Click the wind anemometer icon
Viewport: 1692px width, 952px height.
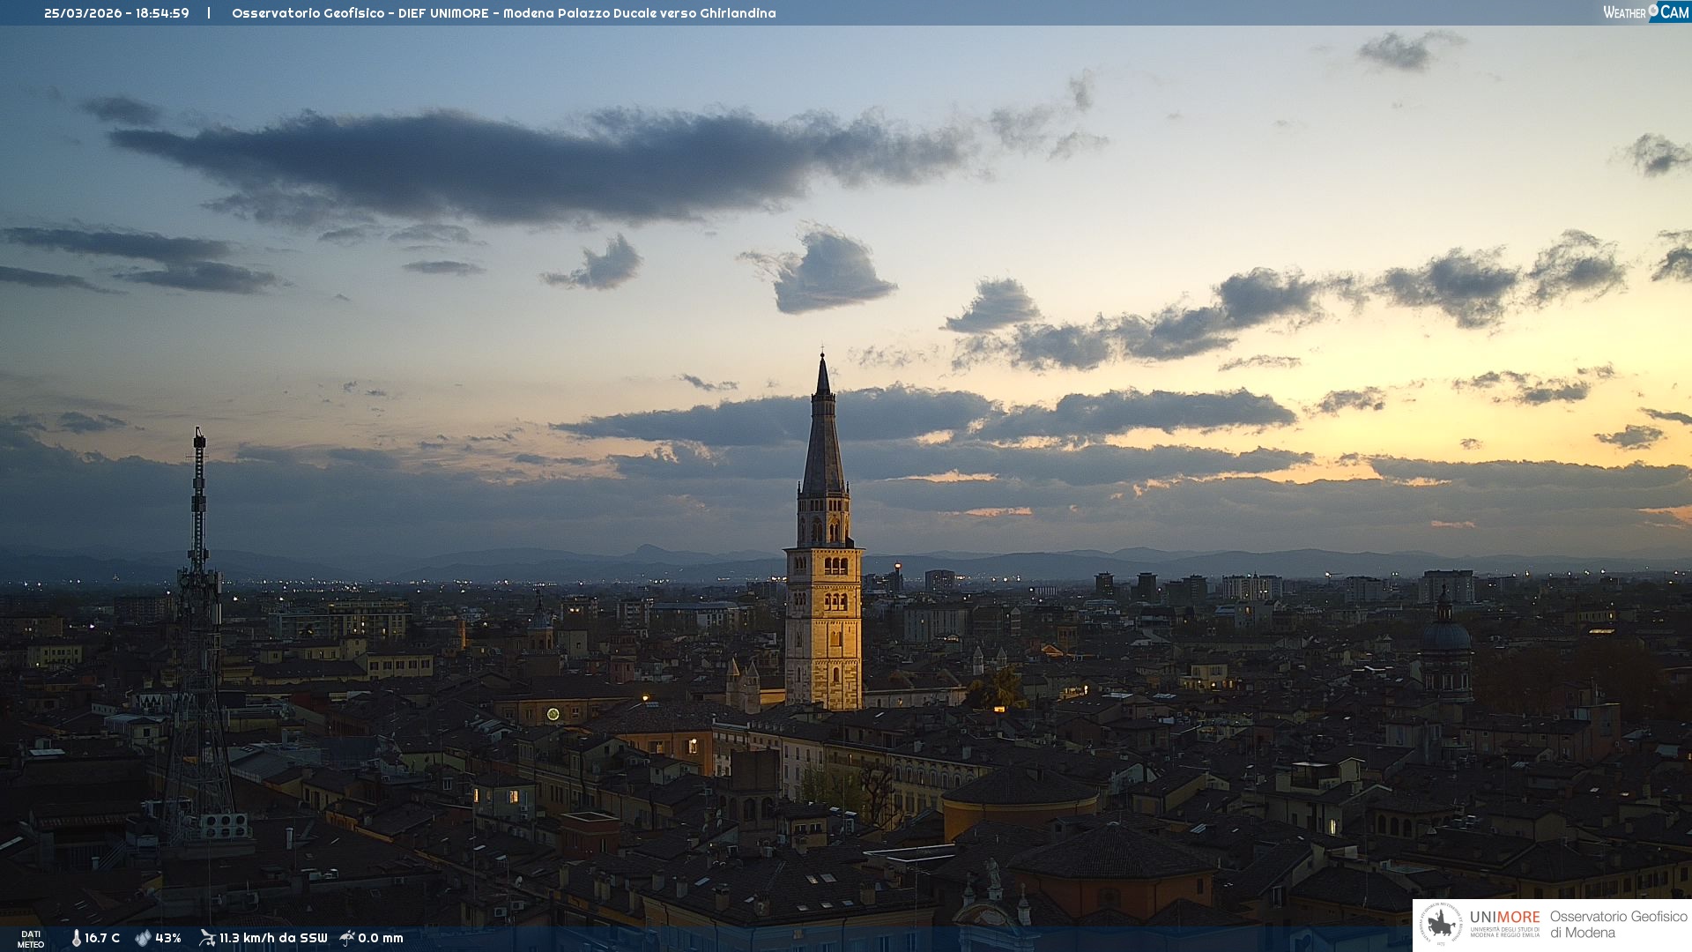[207, 938]
